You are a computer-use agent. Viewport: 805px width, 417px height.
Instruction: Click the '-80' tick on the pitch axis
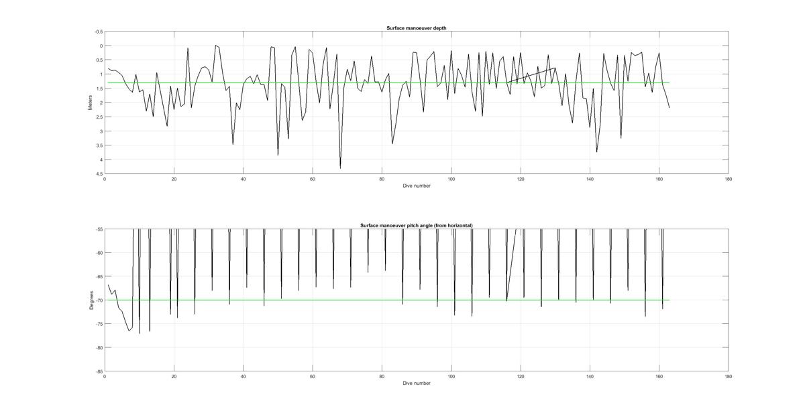pos(100,347)
